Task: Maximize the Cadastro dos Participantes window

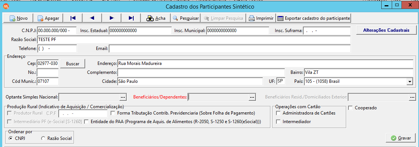Action: 397,5
